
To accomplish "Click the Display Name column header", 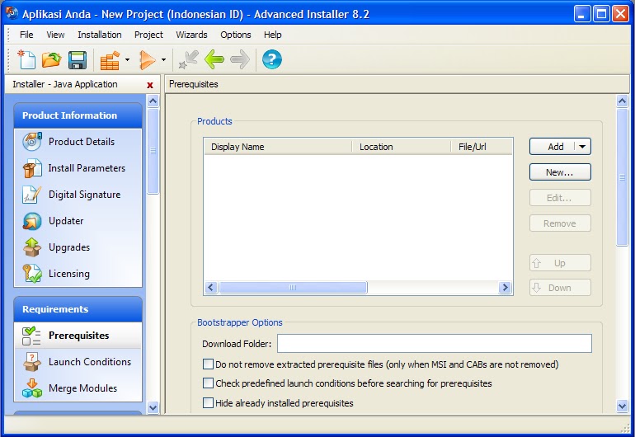I will (x=278, y=147).
